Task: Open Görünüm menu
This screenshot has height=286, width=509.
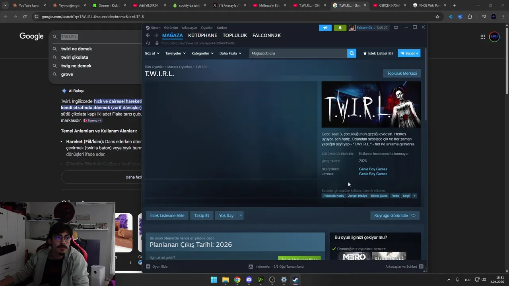Action: (171, 28)
